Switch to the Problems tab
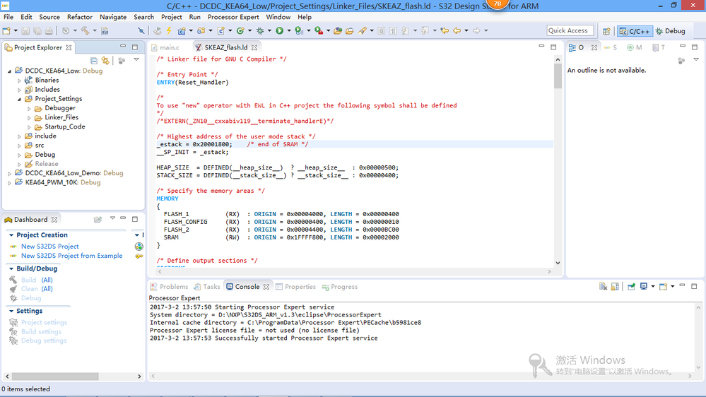Viewport: 706px width, 397px height. click(169, 287)
